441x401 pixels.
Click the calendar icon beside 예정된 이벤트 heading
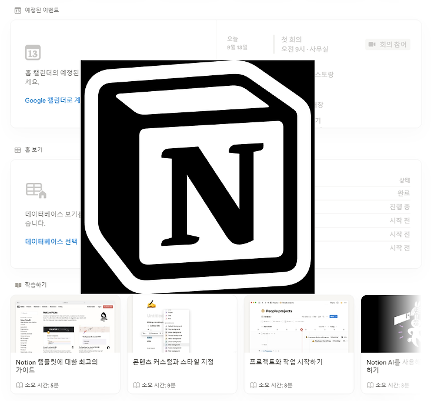pyautogui.click(x=18, y=11)
